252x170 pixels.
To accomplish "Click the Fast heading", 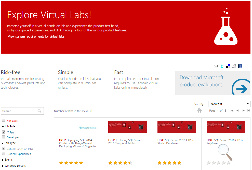I will tap(118, 72).
